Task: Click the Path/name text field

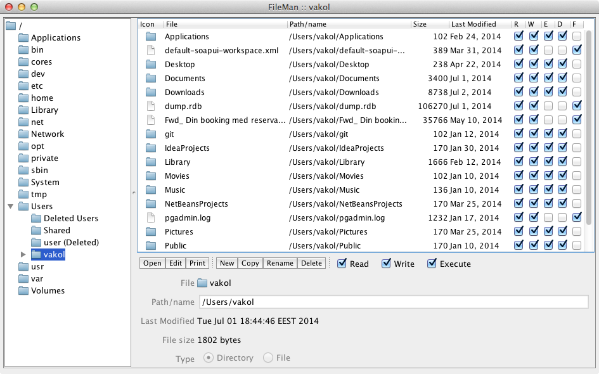Action: 394,302
